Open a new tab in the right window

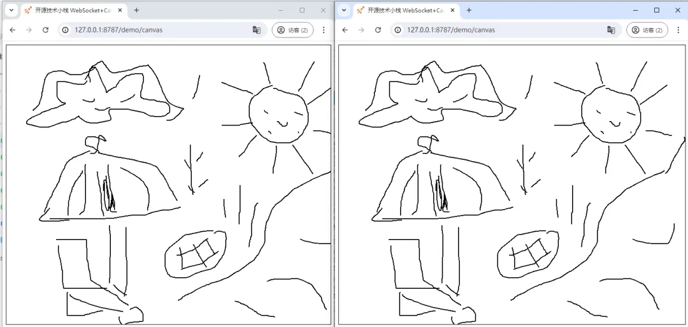469,10
